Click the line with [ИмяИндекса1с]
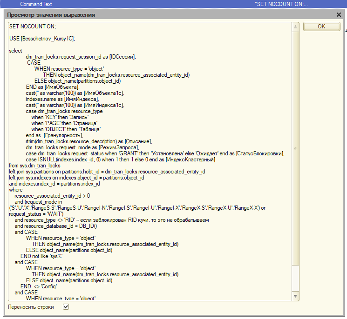 [x=75, y=105]
